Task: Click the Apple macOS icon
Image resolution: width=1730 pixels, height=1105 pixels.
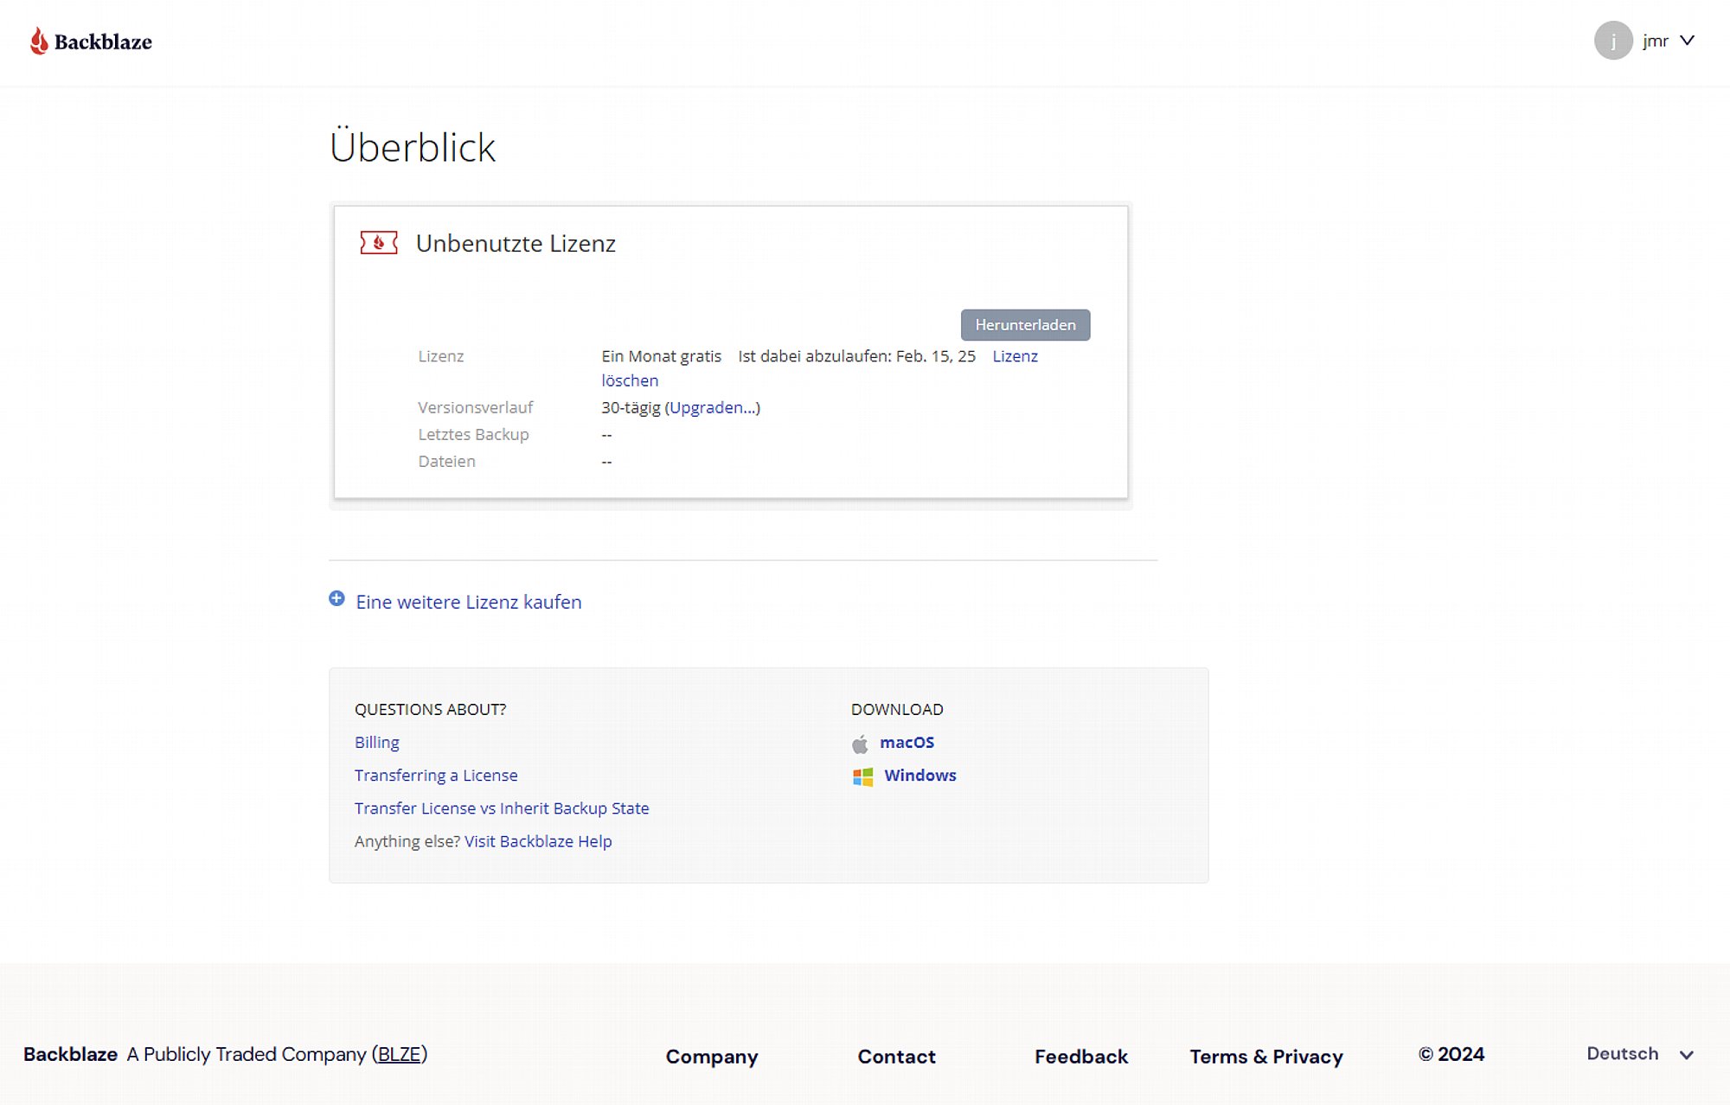Action: [x=860, y=744]
